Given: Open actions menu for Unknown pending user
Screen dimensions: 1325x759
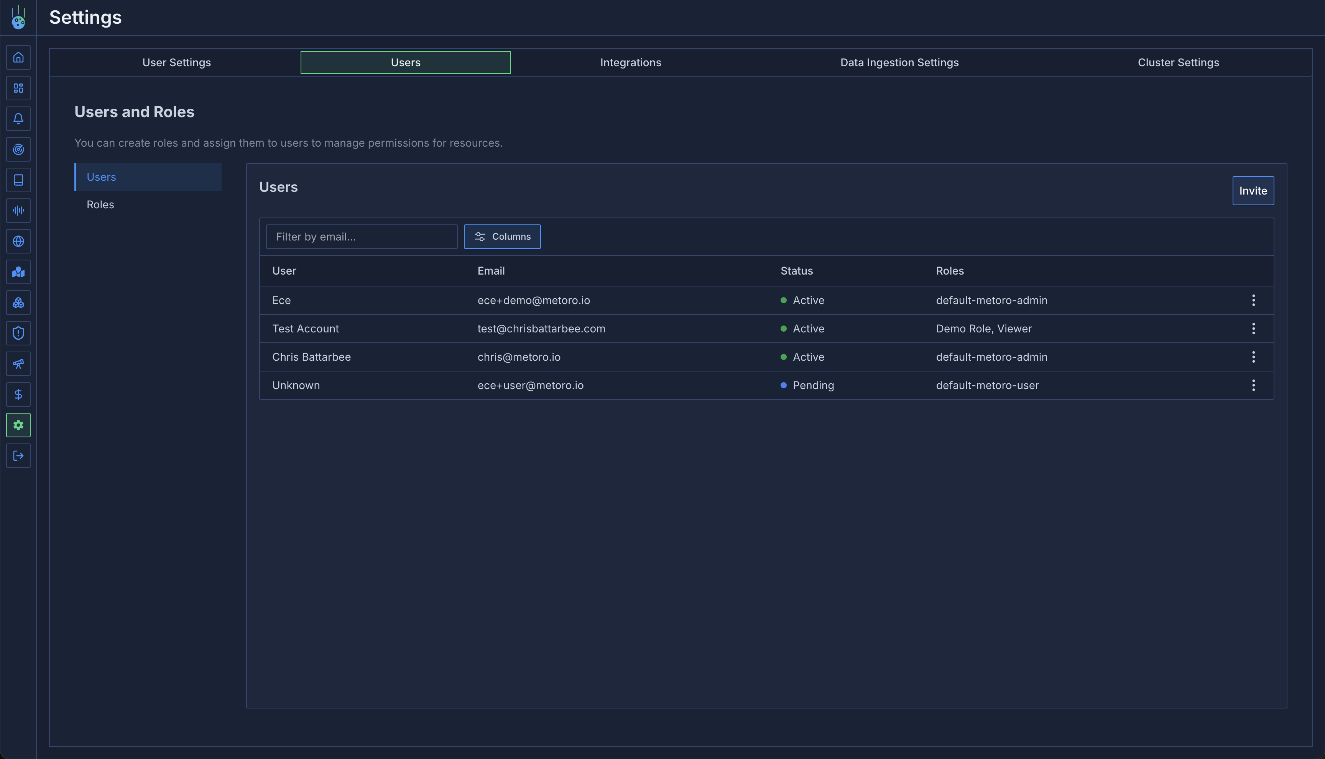Looking at the screenshot, I should coord(1253,385).
